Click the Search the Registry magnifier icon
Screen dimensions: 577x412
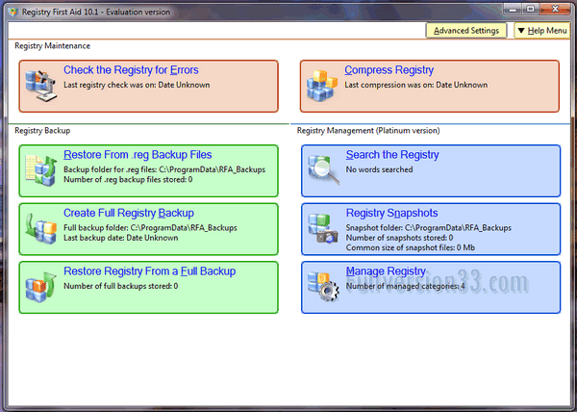coord(323,170)
